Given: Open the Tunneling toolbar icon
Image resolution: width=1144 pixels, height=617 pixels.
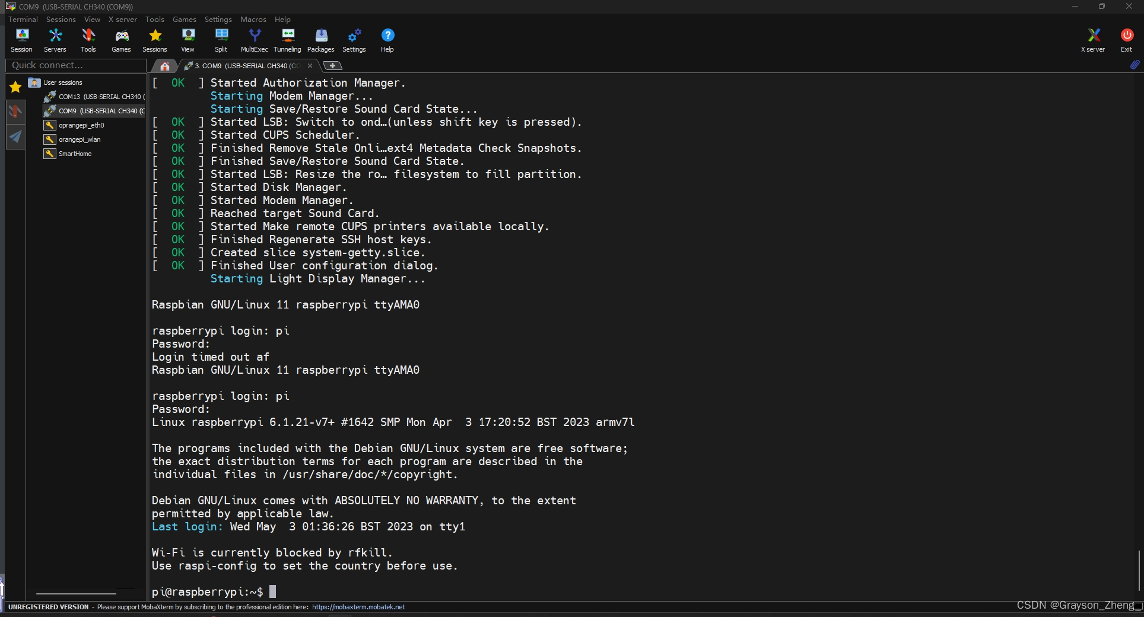Looking at the screenshot, I should coord(288,40).
